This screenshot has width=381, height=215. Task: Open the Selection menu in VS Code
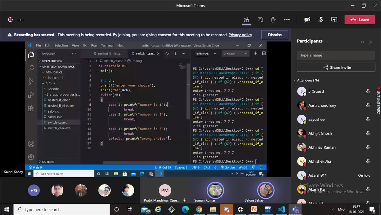61,45
